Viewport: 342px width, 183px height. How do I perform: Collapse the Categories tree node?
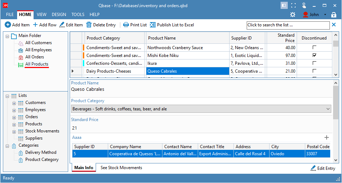[x=7, y=146]
